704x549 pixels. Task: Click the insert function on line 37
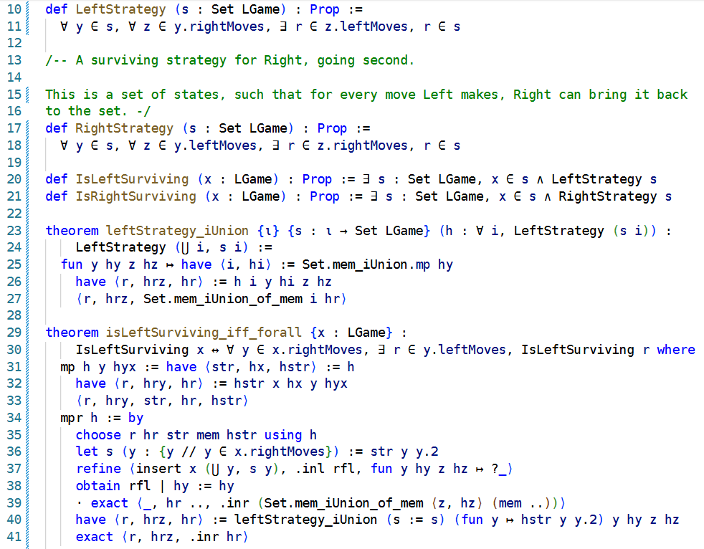point(158,469)
